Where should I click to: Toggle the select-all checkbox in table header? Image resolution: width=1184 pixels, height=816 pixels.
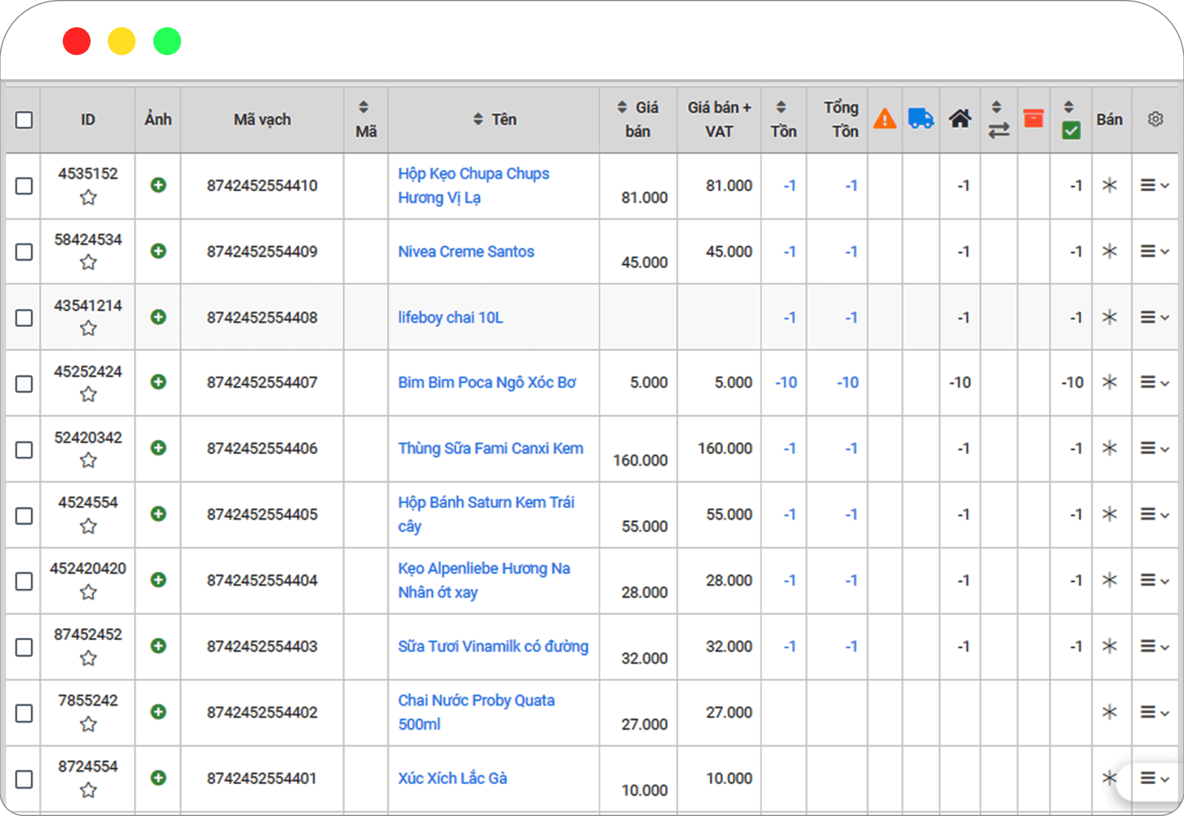(24, 120)
